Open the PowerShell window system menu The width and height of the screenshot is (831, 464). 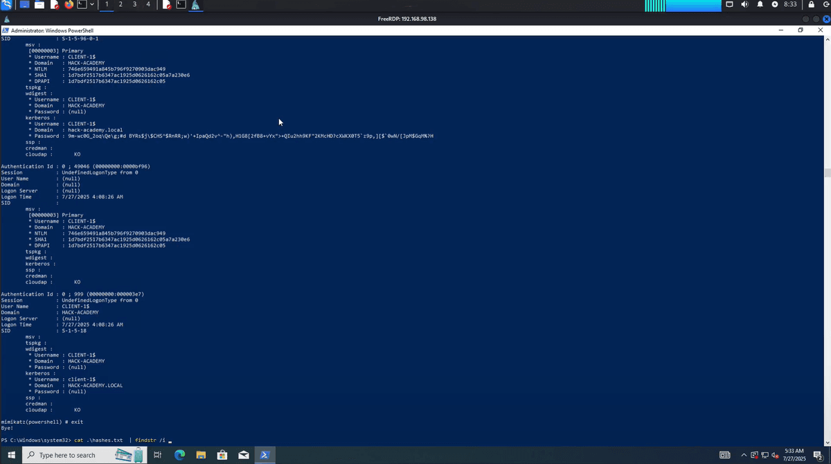(x=6, y=30)
